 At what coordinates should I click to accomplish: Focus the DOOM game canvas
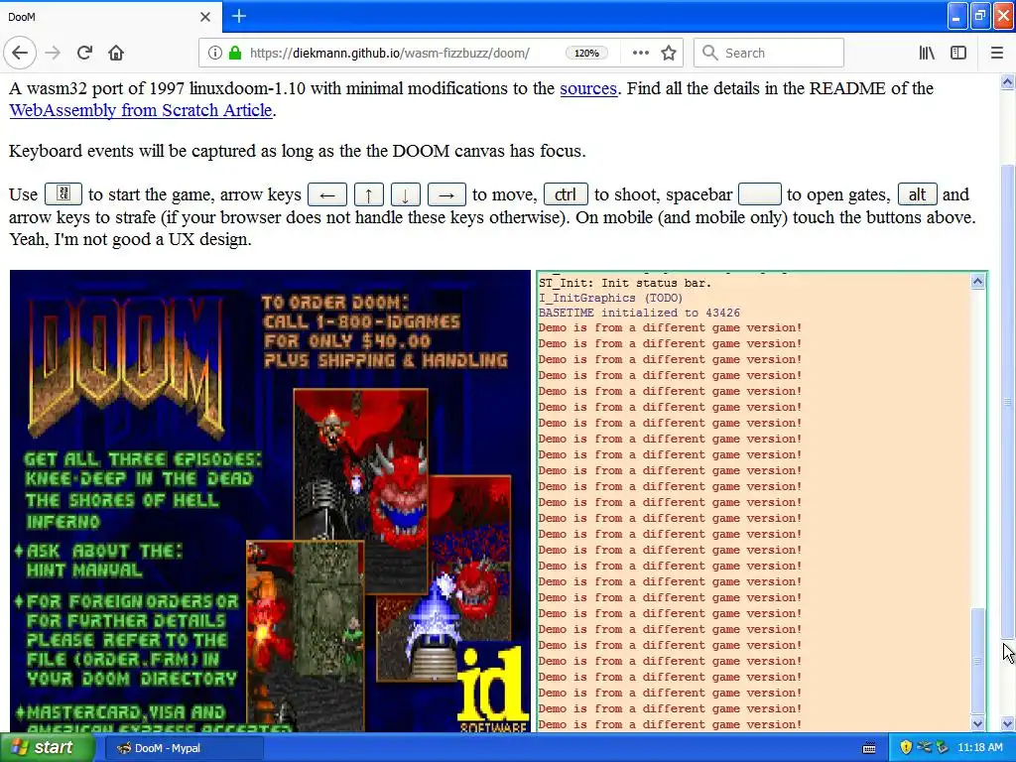click(x=270, y=501)
